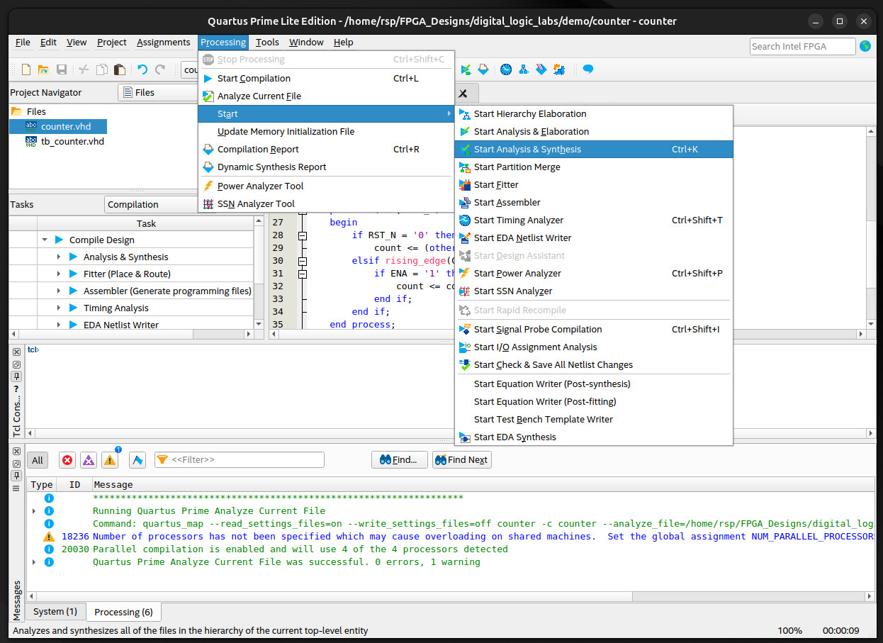Click the Open file folder toolbar icon
The width and height of the screenshot is (883, 643).
point(43,69)
